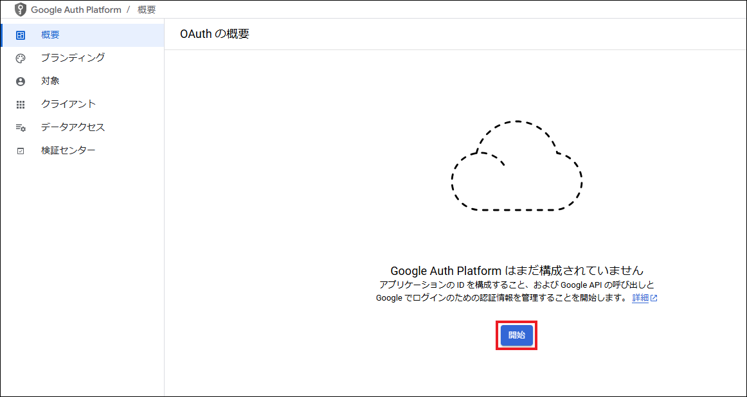Click the 概要 breadcrumb in the header

click(147, 10)
